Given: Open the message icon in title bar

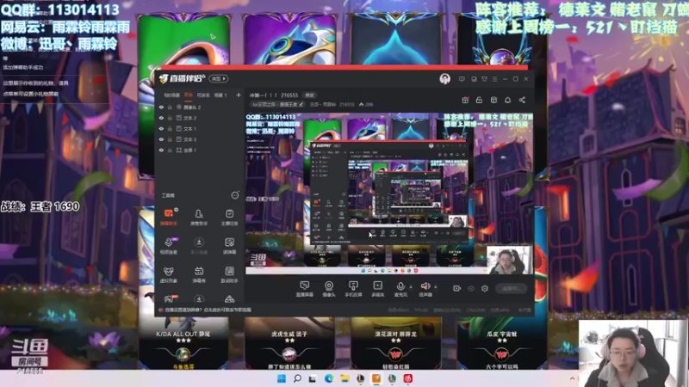Looking at the screenshot, I should coord(462,79).
